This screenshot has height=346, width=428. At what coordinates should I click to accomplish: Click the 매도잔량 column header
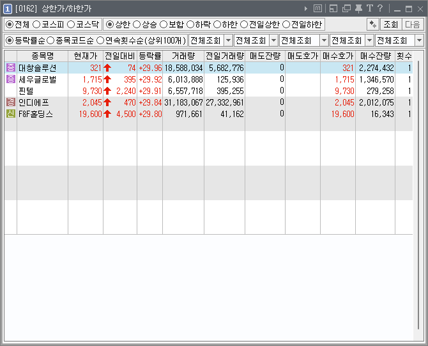pyautogui.click(x=265, y=56)
